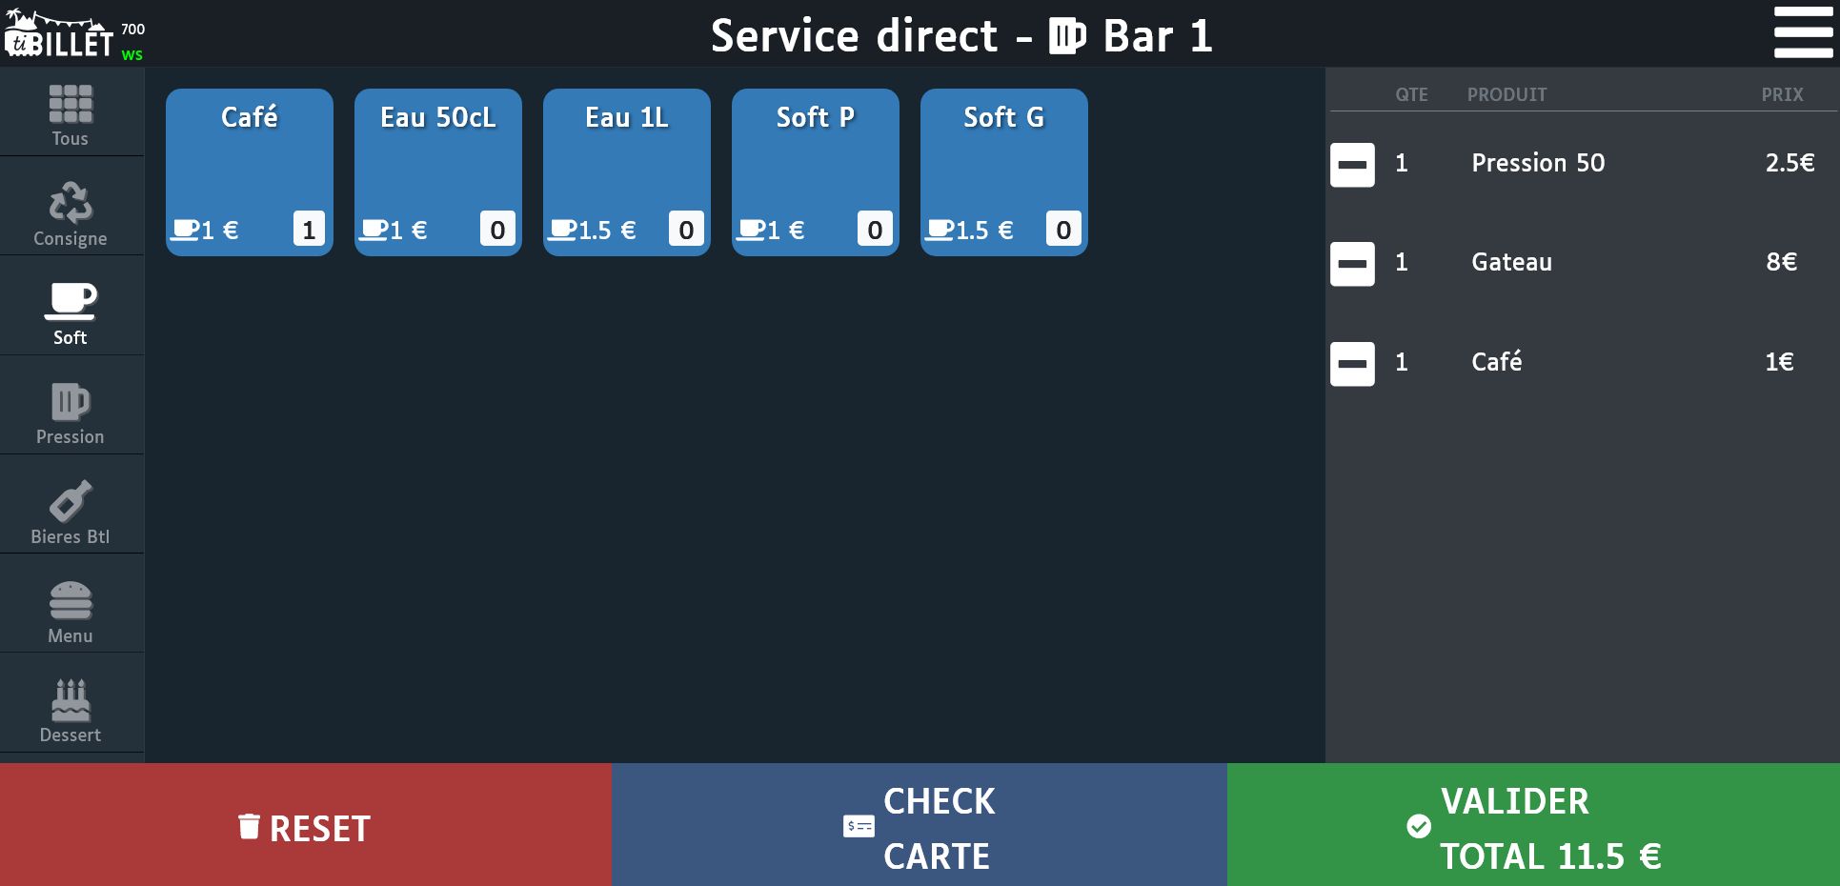
Task: Open the Menu burger category
Action: (x=71, y=612)
